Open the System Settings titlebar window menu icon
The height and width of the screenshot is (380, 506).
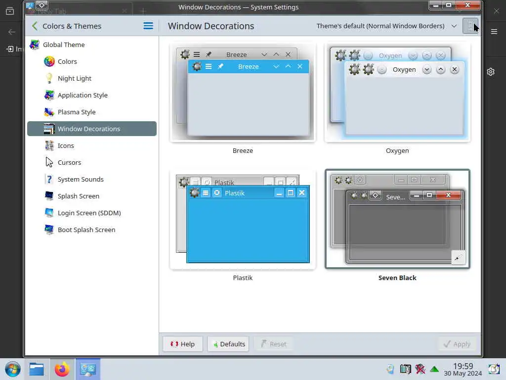pyautogui.click(x=30, y=5)
